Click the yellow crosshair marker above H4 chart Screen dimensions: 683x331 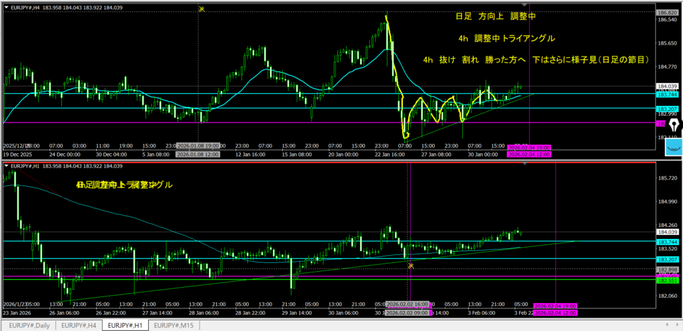[201, 9]
